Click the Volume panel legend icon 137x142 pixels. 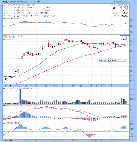point(4,88)
